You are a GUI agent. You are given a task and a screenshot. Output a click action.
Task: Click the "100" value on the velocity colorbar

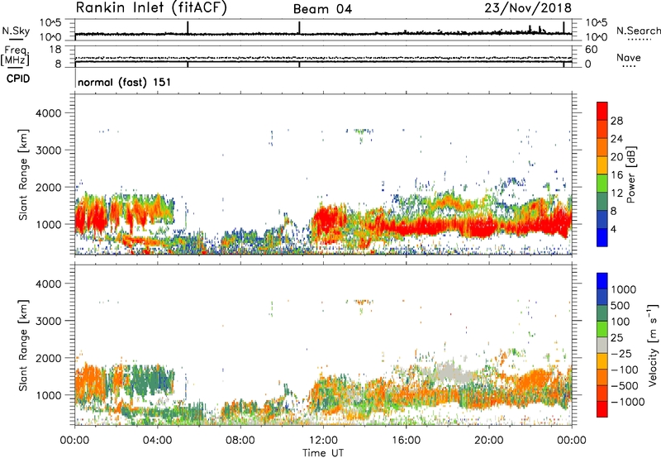[x=622, y=322]
